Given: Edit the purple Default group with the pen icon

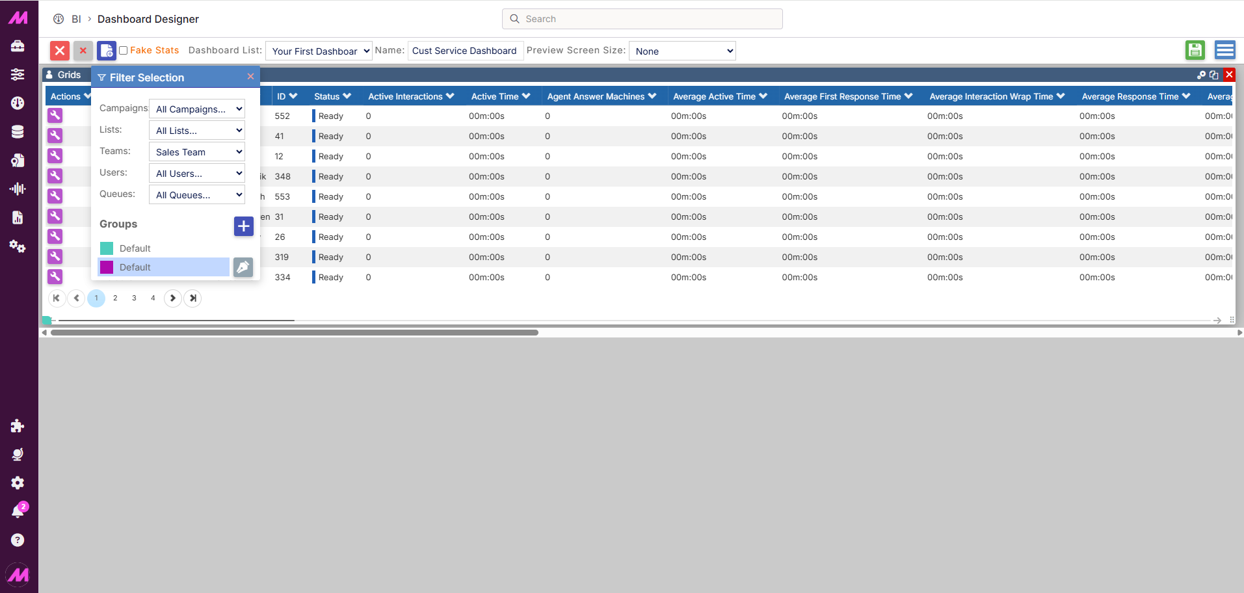Looking at the screenshot, I should [243, 267].
